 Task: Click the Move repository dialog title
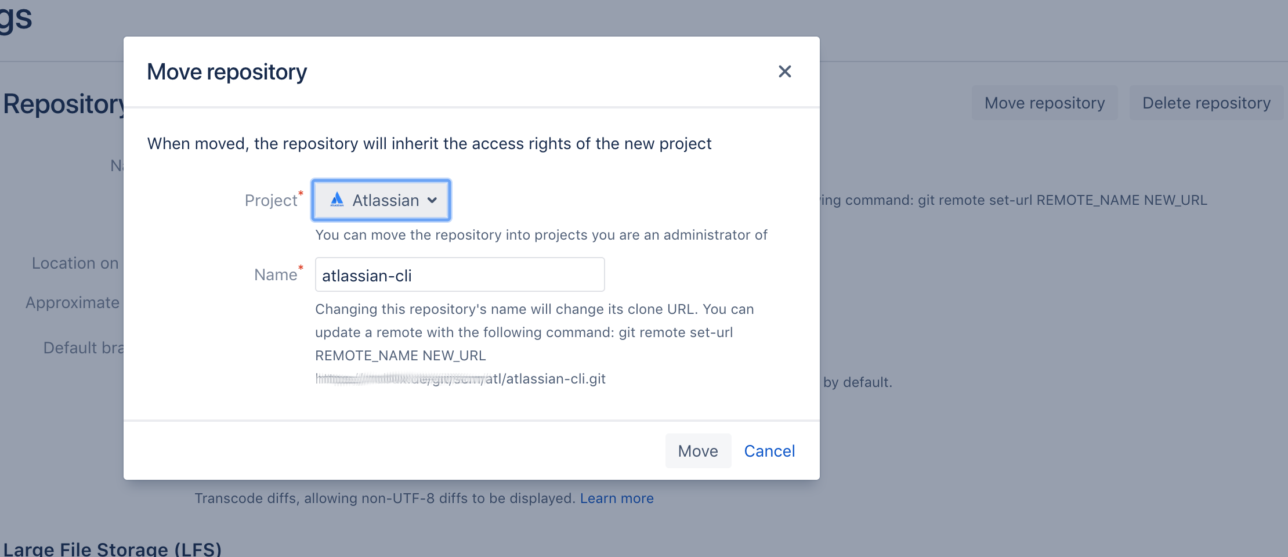point(227,72)
